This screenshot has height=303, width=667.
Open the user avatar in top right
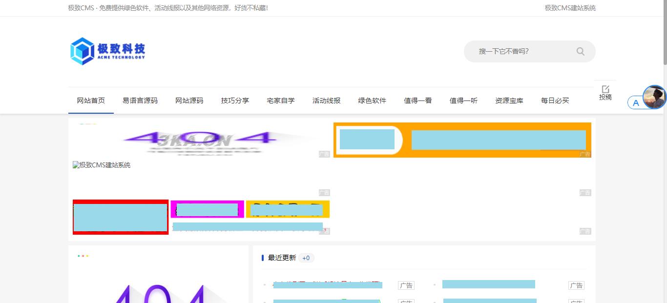[x=653, y=97]
